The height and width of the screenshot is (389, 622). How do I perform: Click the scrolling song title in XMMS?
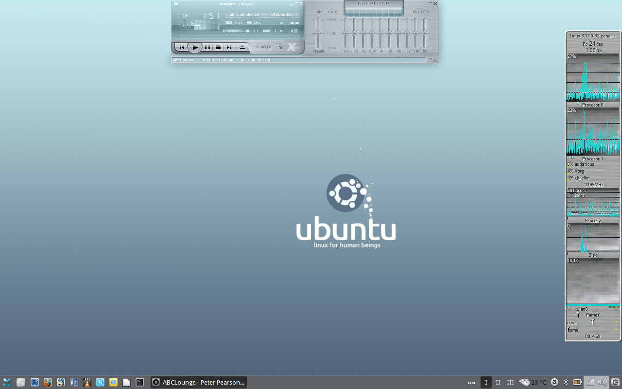click(x=262, y=15)
